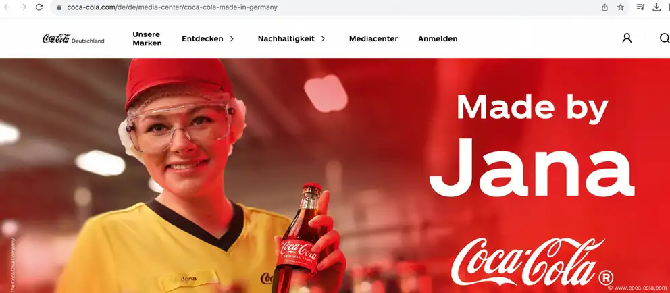Expand the Entdecken menu chevron

point(232,39)
